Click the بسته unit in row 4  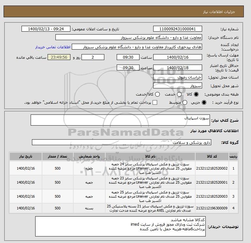(89, 208)
